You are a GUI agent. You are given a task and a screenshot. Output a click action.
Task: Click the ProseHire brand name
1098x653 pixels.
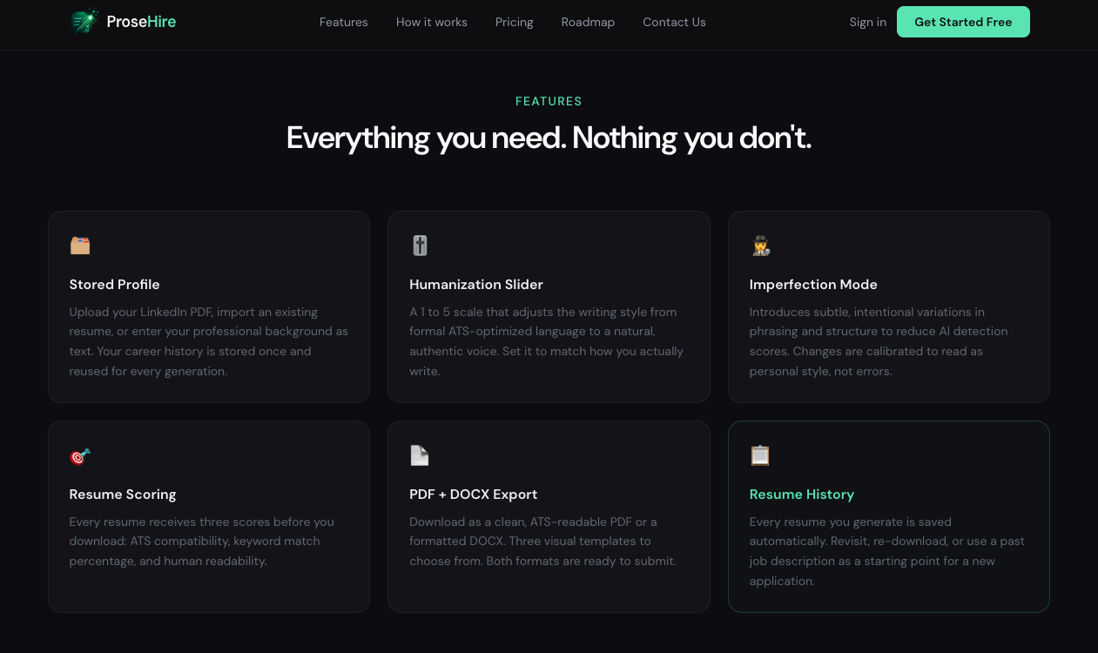click(141, 22)
